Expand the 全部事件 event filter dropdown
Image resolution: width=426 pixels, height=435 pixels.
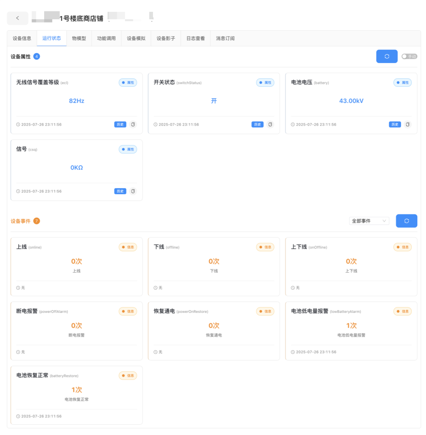[x=369, y=221]
